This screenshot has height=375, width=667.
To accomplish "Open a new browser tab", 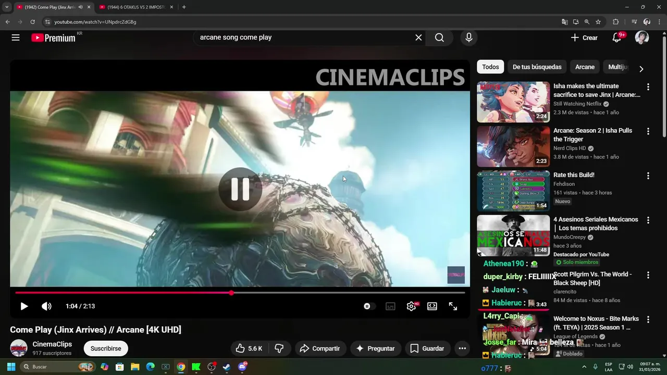I will (x=184, y=7).
